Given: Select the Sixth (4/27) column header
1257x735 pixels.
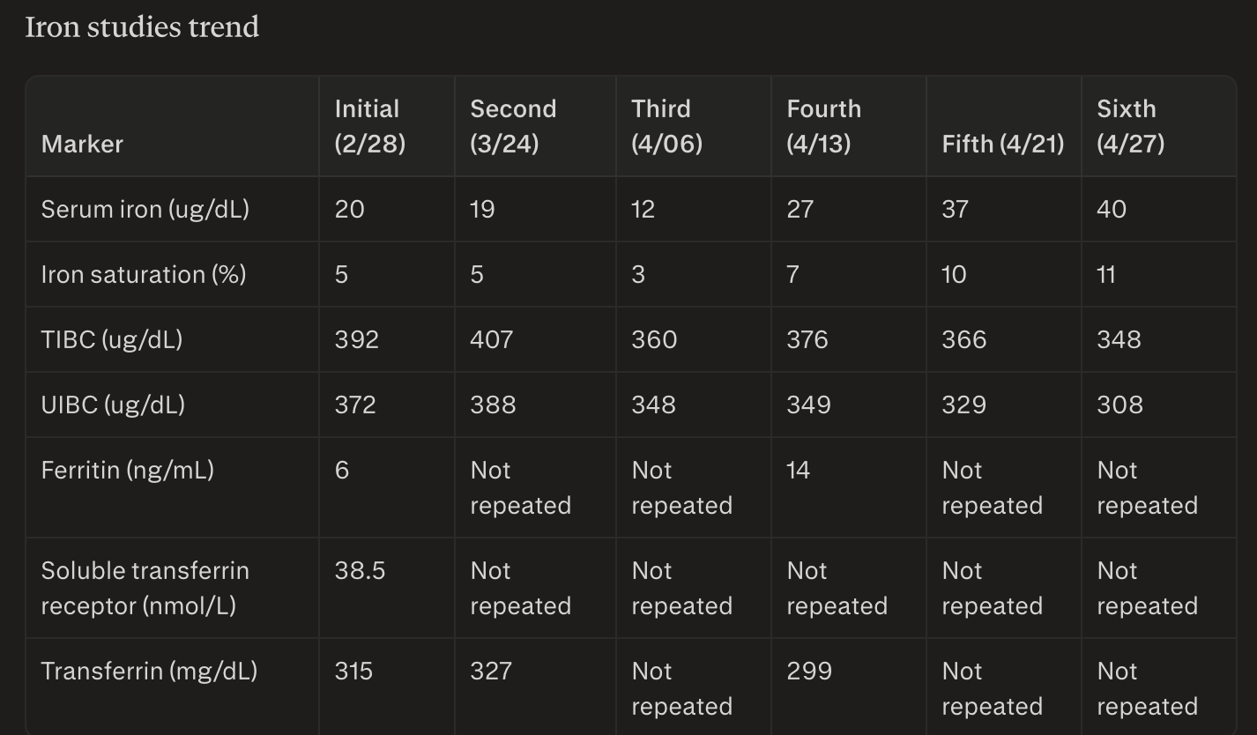Looking at the screenshot, I should (1130, 126).
